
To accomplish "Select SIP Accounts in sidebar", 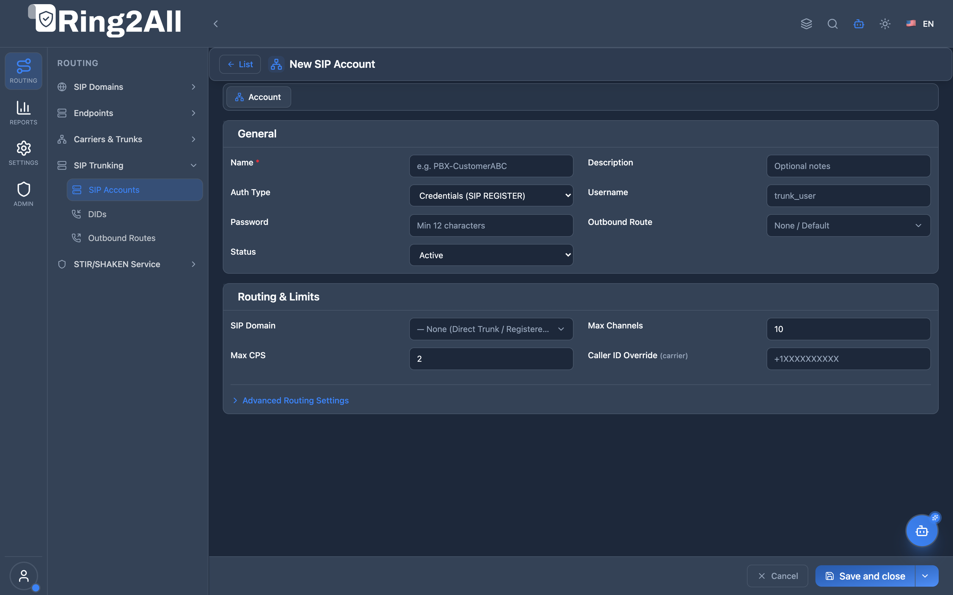I will click(135, 190).
